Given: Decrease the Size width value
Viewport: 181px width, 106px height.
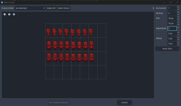Looking at the screenshot, I should (x=178, y=19).
